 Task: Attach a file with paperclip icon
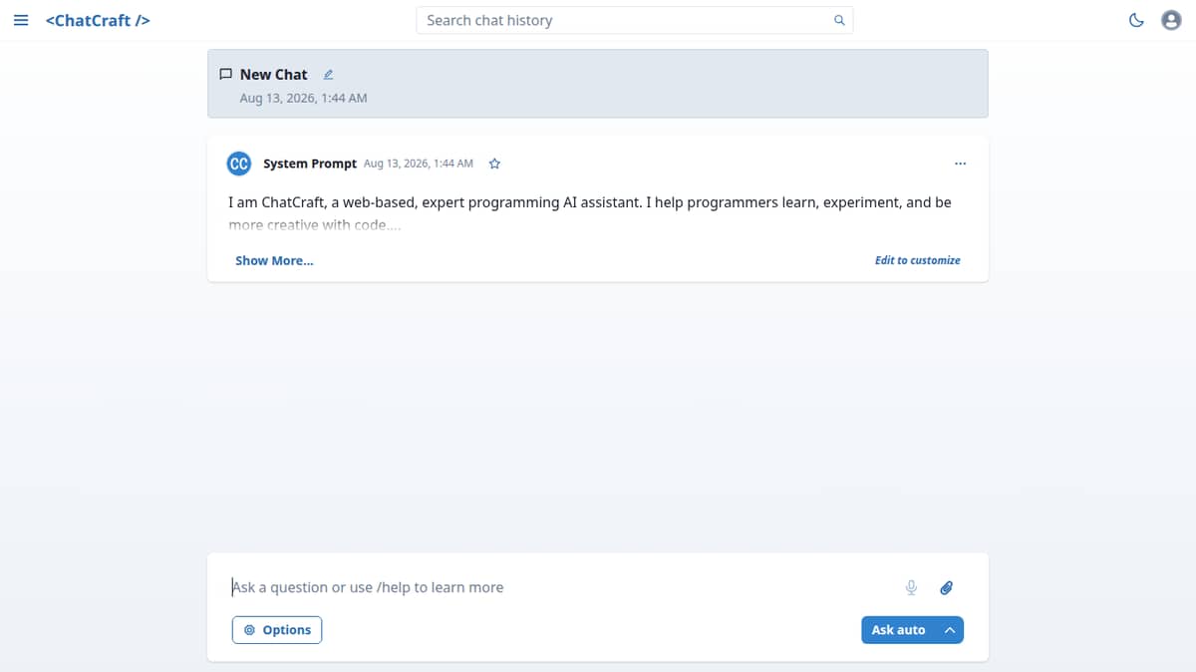pos(947,587)
